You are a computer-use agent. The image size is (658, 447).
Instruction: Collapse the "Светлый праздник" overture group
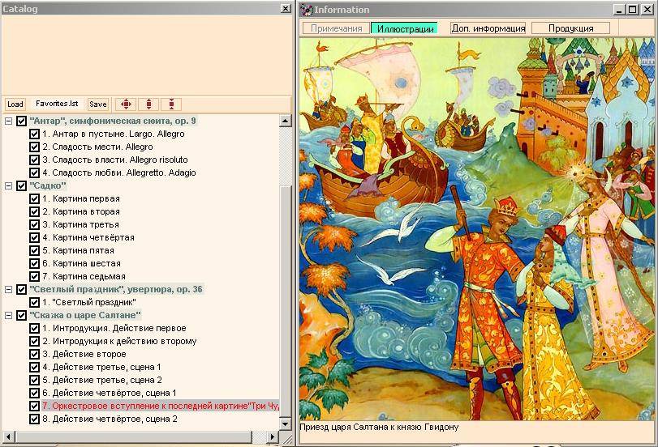8,289
